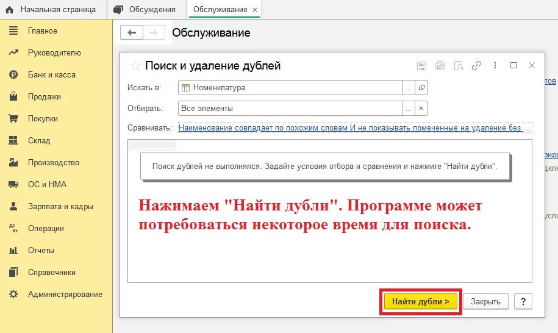Open the Руководителю section

coord(54,52)
